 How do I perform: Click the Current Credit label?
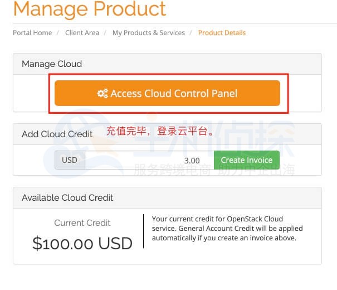[82, 223]
